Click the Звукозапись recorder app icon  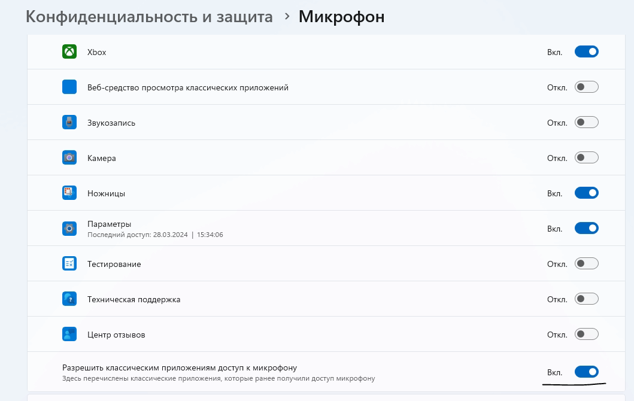69,123
